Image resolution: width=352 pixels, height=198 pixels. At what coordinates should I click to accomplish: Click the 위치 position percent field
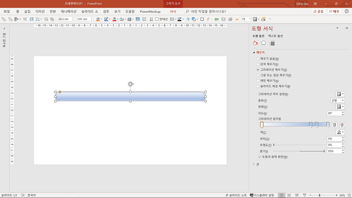[x=334, y=139]
